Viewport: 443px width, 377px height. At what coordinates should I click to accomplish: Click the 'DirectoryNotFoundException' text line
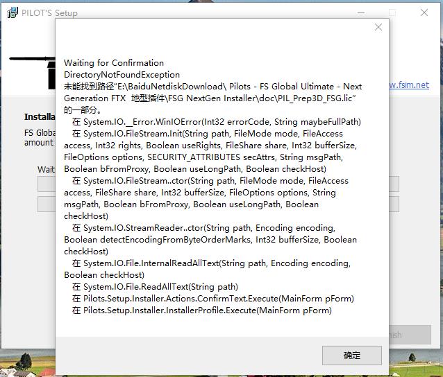point(122,74)
